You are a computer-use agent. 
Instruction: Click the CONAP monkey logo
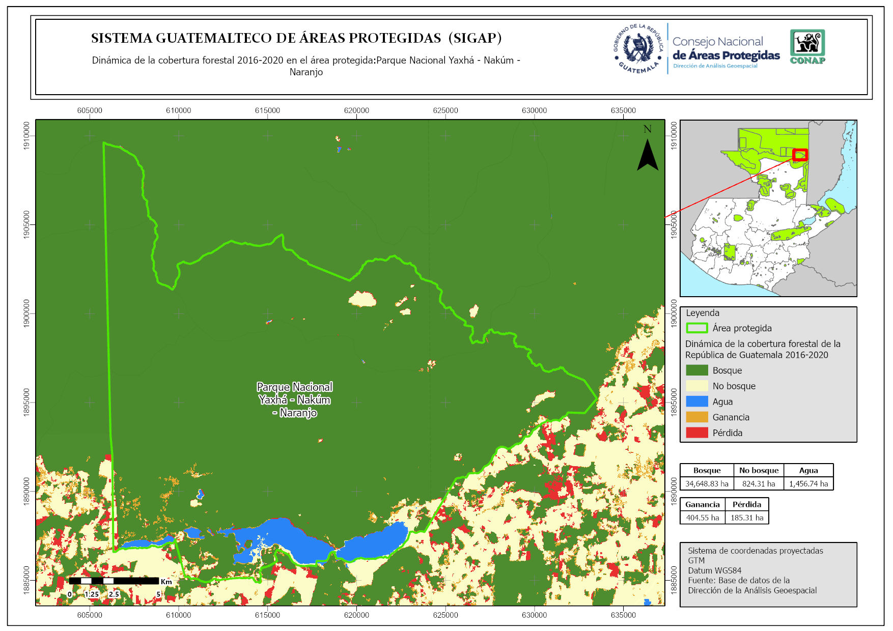[807, 46]
